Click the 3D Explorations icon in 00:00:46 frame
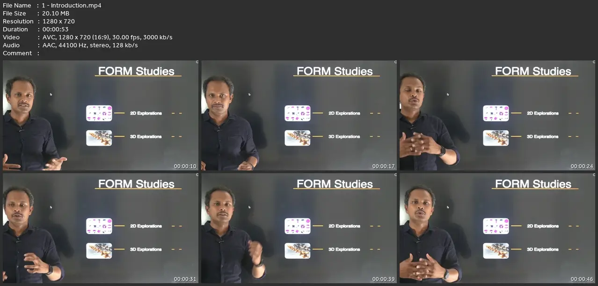The image size is (598, 286). coord(496,250)
